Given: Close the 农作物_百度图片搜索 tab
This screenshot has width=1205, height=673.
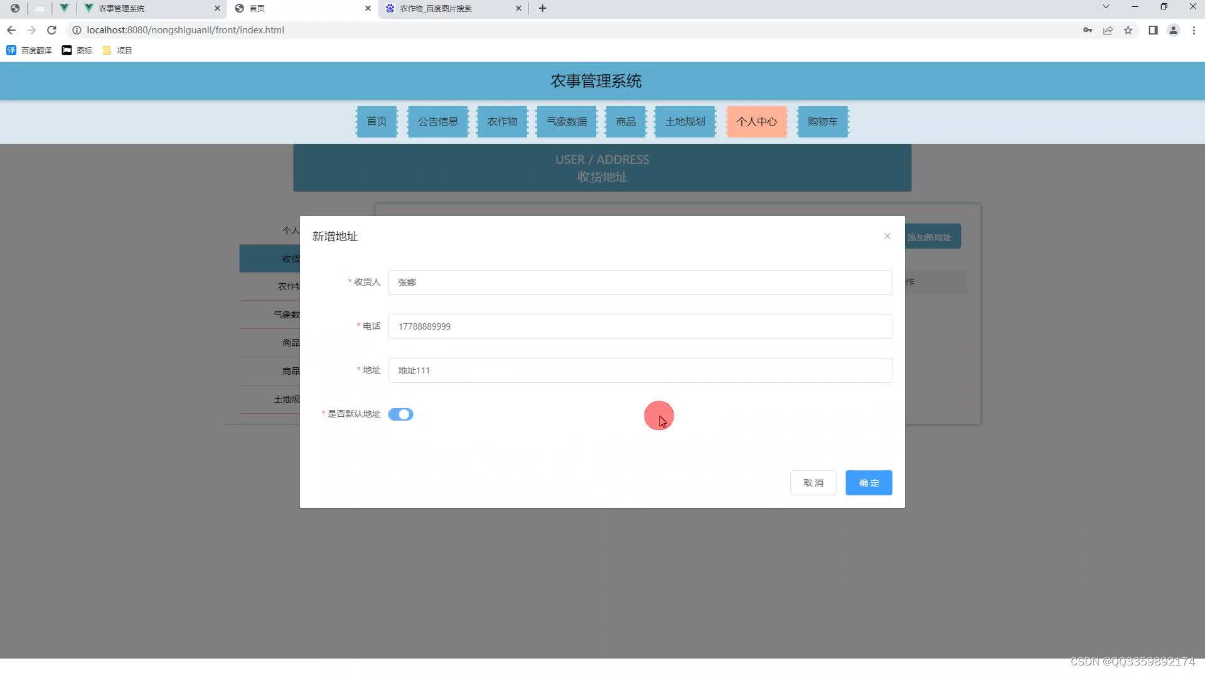Looking at the screenshot, I should click(x=518, y=8).
